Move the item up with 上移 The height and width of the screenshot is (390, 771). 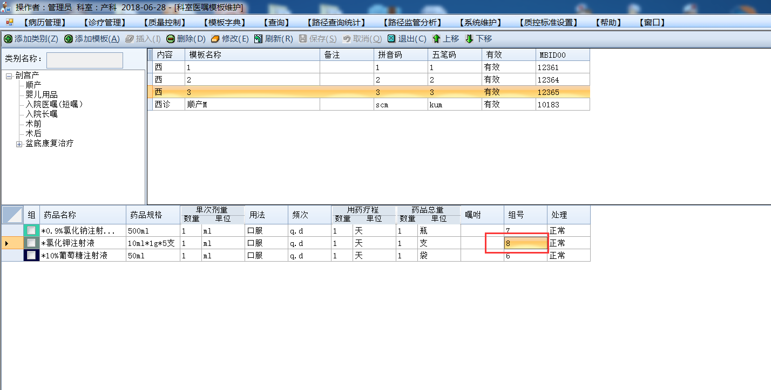click(x=445, y=39)
